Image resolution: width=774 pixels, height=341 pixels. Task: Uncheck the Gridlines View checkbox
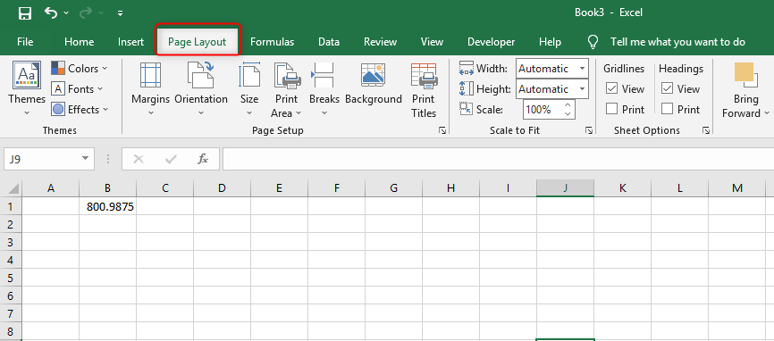[x=611, y=88]
